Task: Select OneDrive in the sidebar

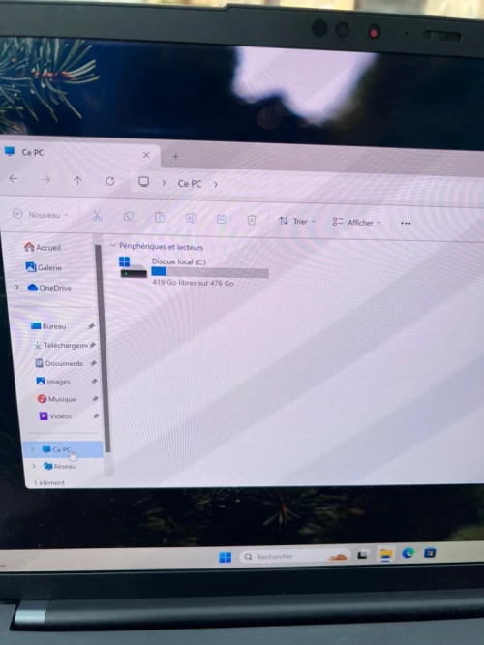Action: pos(49,288)
